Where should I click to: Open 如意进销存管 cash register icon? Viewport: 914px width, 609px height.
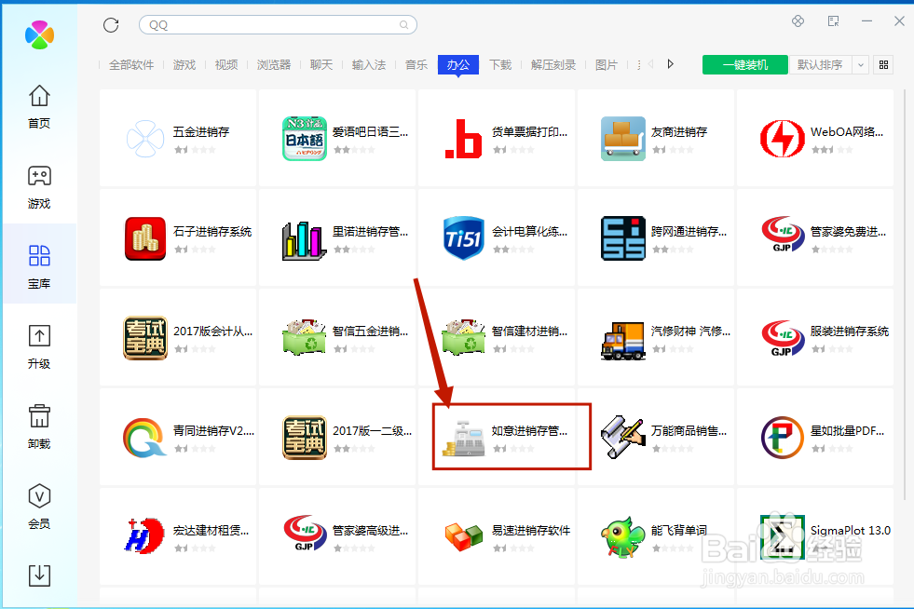tap(463, 439)
